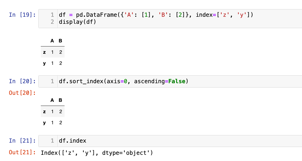Click the Out[20] output prompt
This screenshot has height=161, width=302.
[x=22, y=93]
